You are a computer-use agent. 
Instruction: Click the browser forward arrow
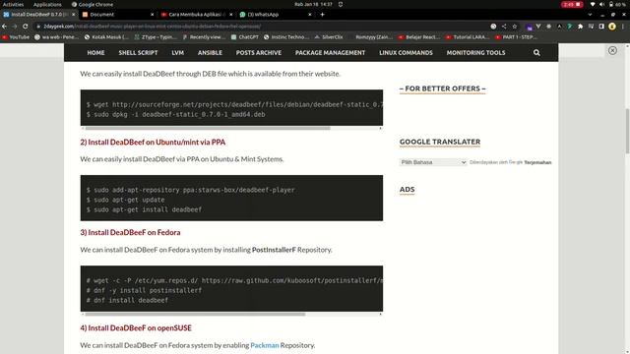click(15, 27)
